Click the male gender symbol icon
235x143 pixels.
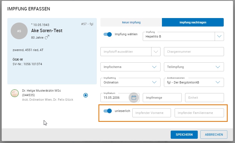(47, 37)
